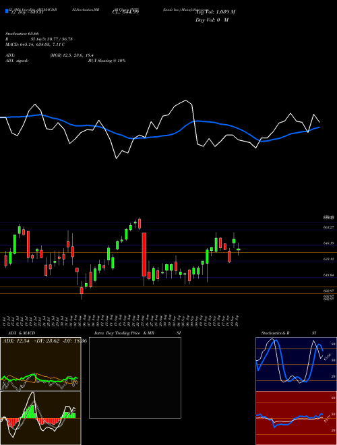Click the blue stochastics indicator chart
The height and width of the screenshot is (445, 337).
point(296,364)
